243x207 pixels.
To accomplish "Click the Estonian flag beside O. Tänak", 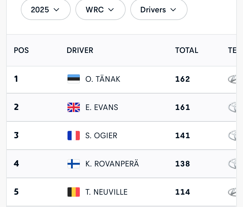I will click(x=73, y=79).
